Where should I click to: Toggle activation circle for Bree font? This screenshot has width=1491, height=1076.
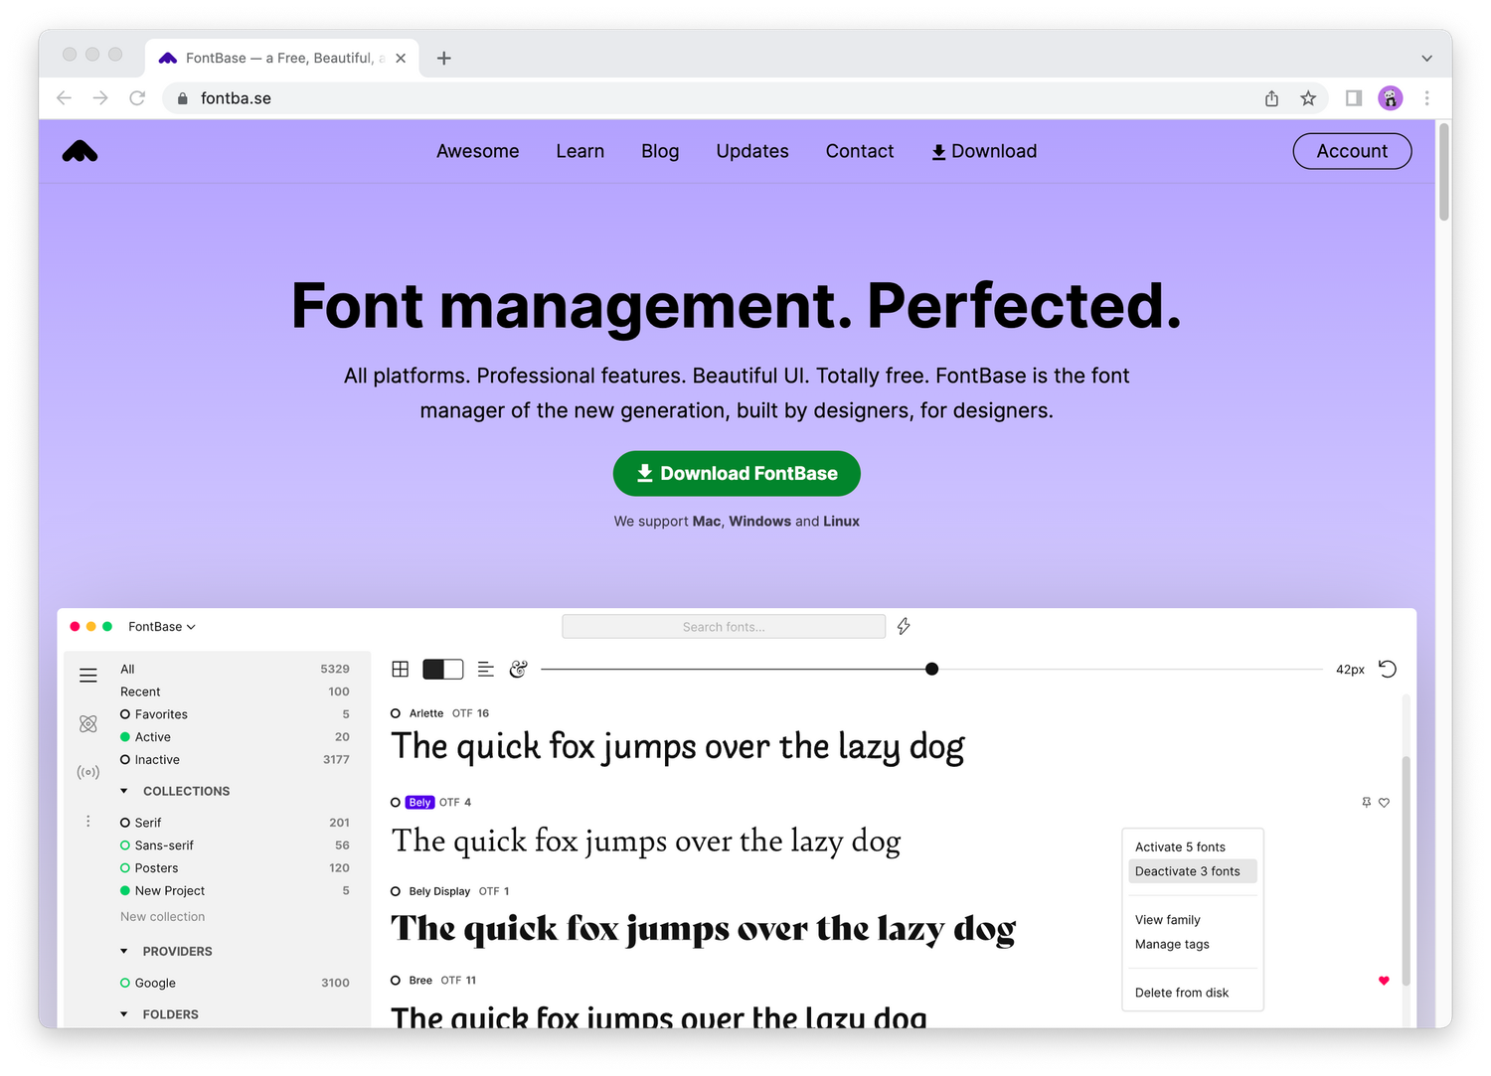(396, 981)
